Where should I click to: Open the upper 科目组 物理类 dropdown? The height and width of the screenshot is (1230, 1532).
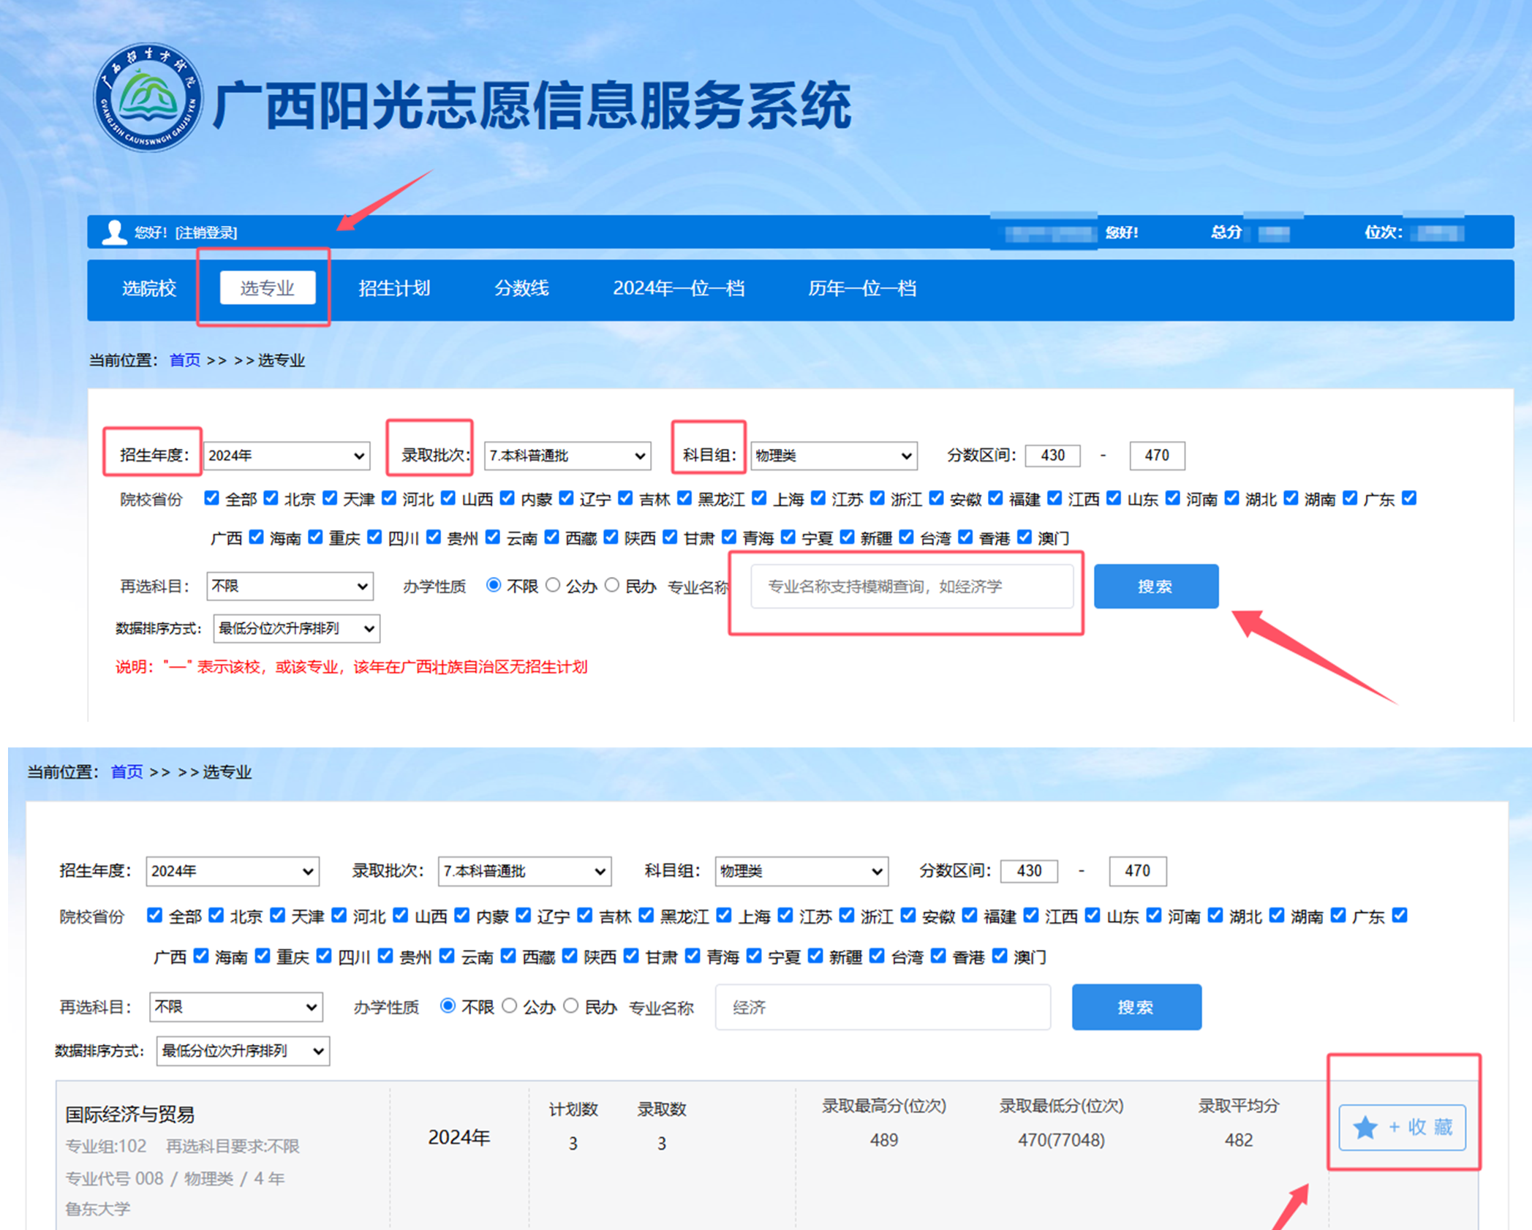[x=833, y=456]
